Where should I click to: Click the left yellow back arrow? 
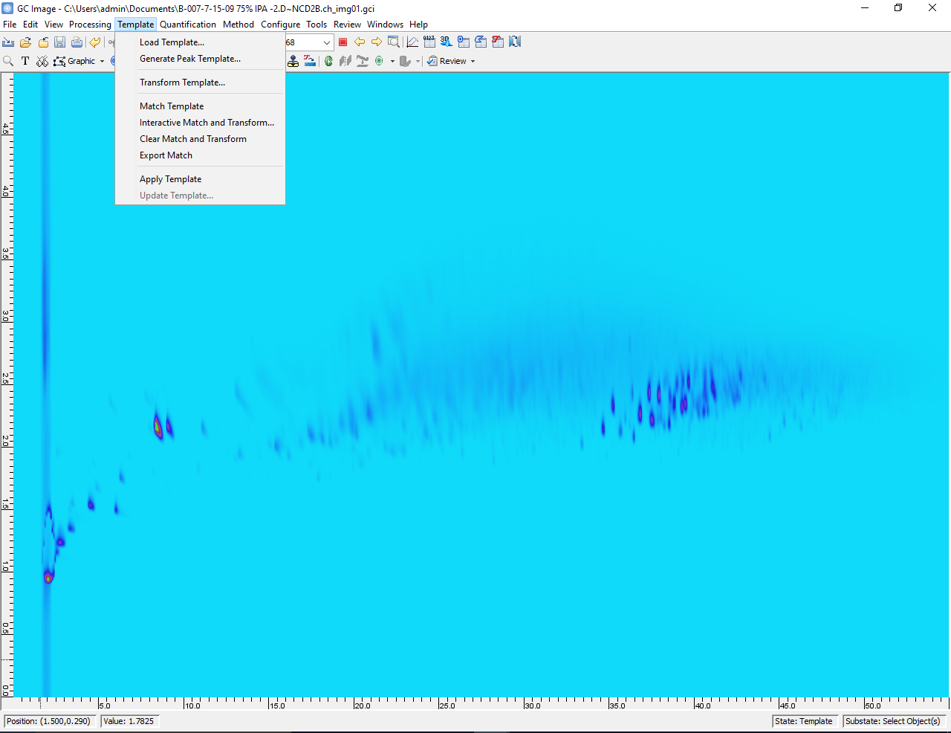(x=360, y=42)
